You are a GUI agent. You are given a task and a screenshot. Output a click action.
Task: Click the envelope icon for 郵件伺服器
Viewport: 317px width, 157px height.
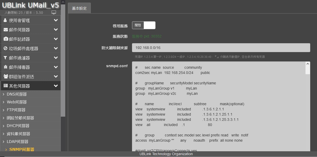(5, 30)
